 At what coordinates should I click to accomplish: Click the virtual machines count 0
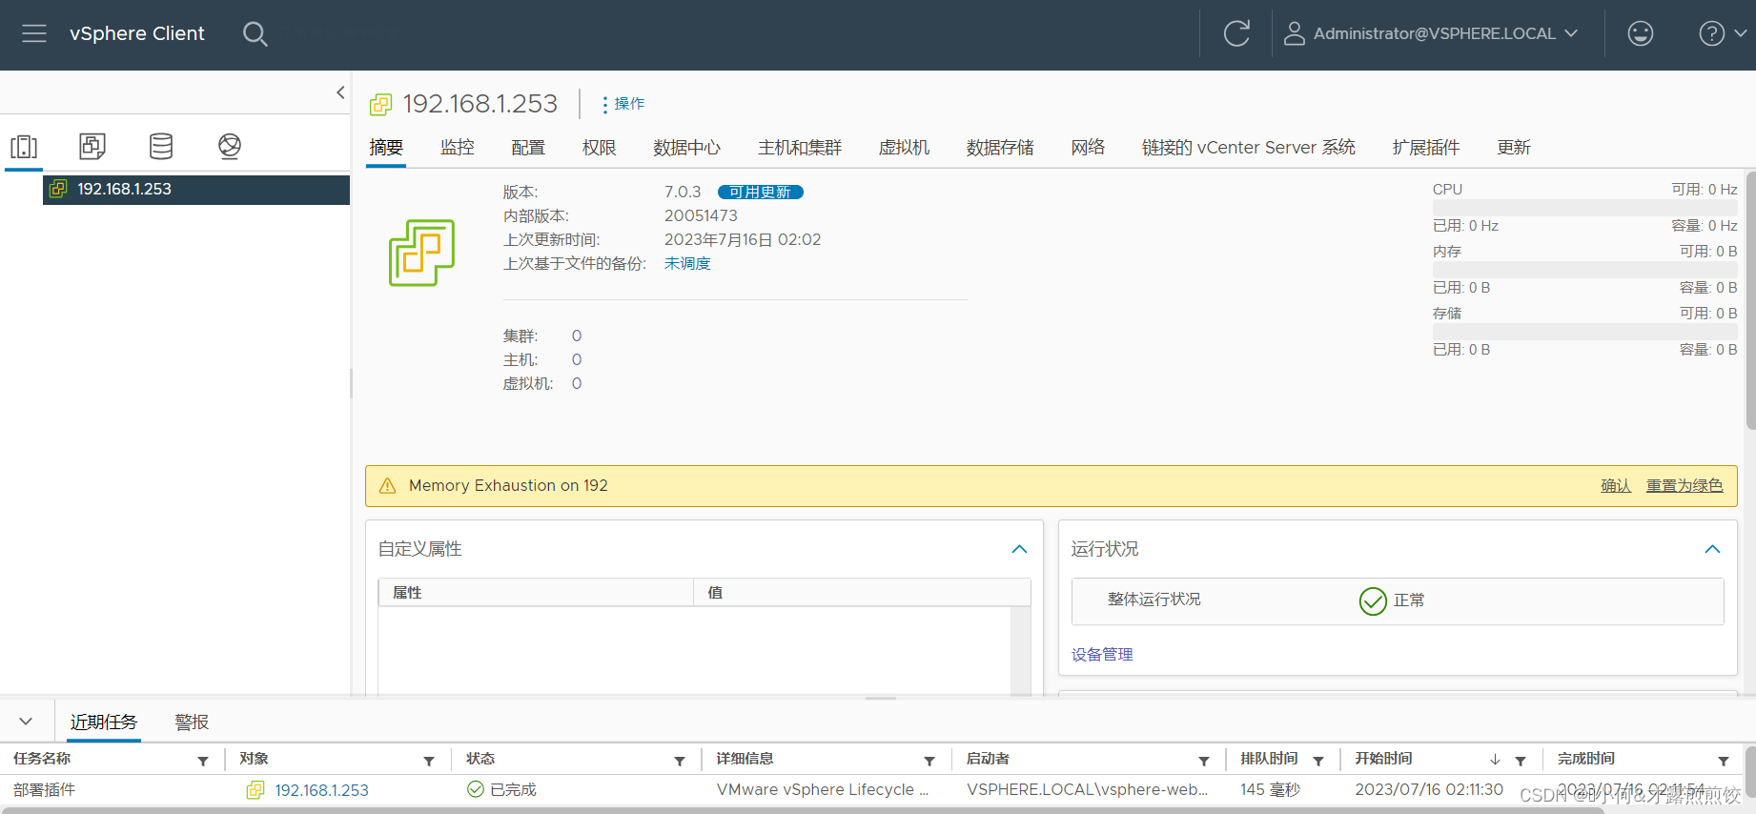click(577, 384)
